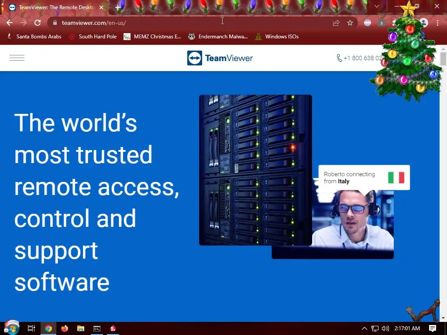Click the padlock site info icon
The image size is (447, 335).
pyautogui.click(x=55, y=23)
